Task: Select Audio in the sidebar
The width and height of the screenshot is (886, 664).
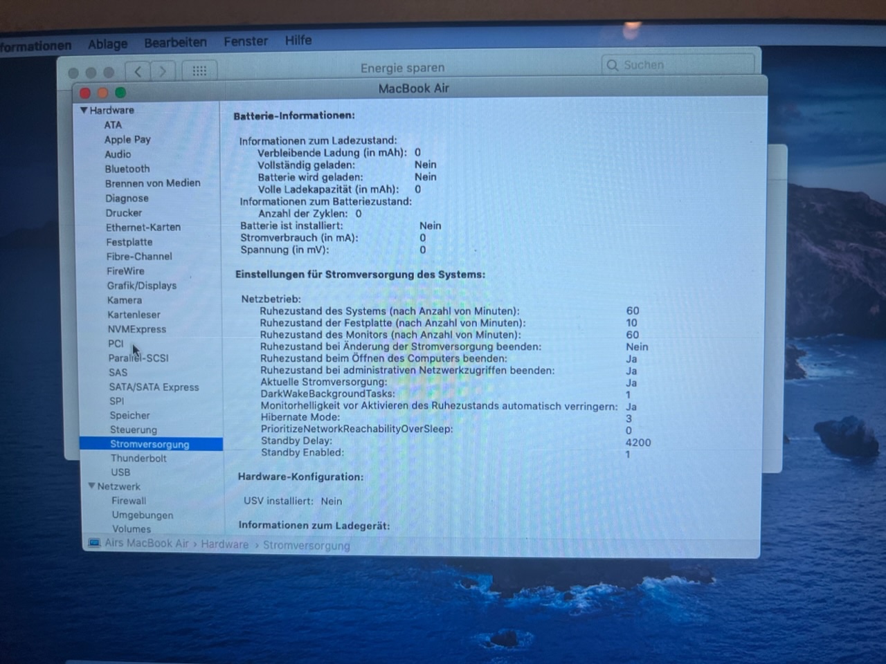Action: pyautogui.click(x=118, y=154)
